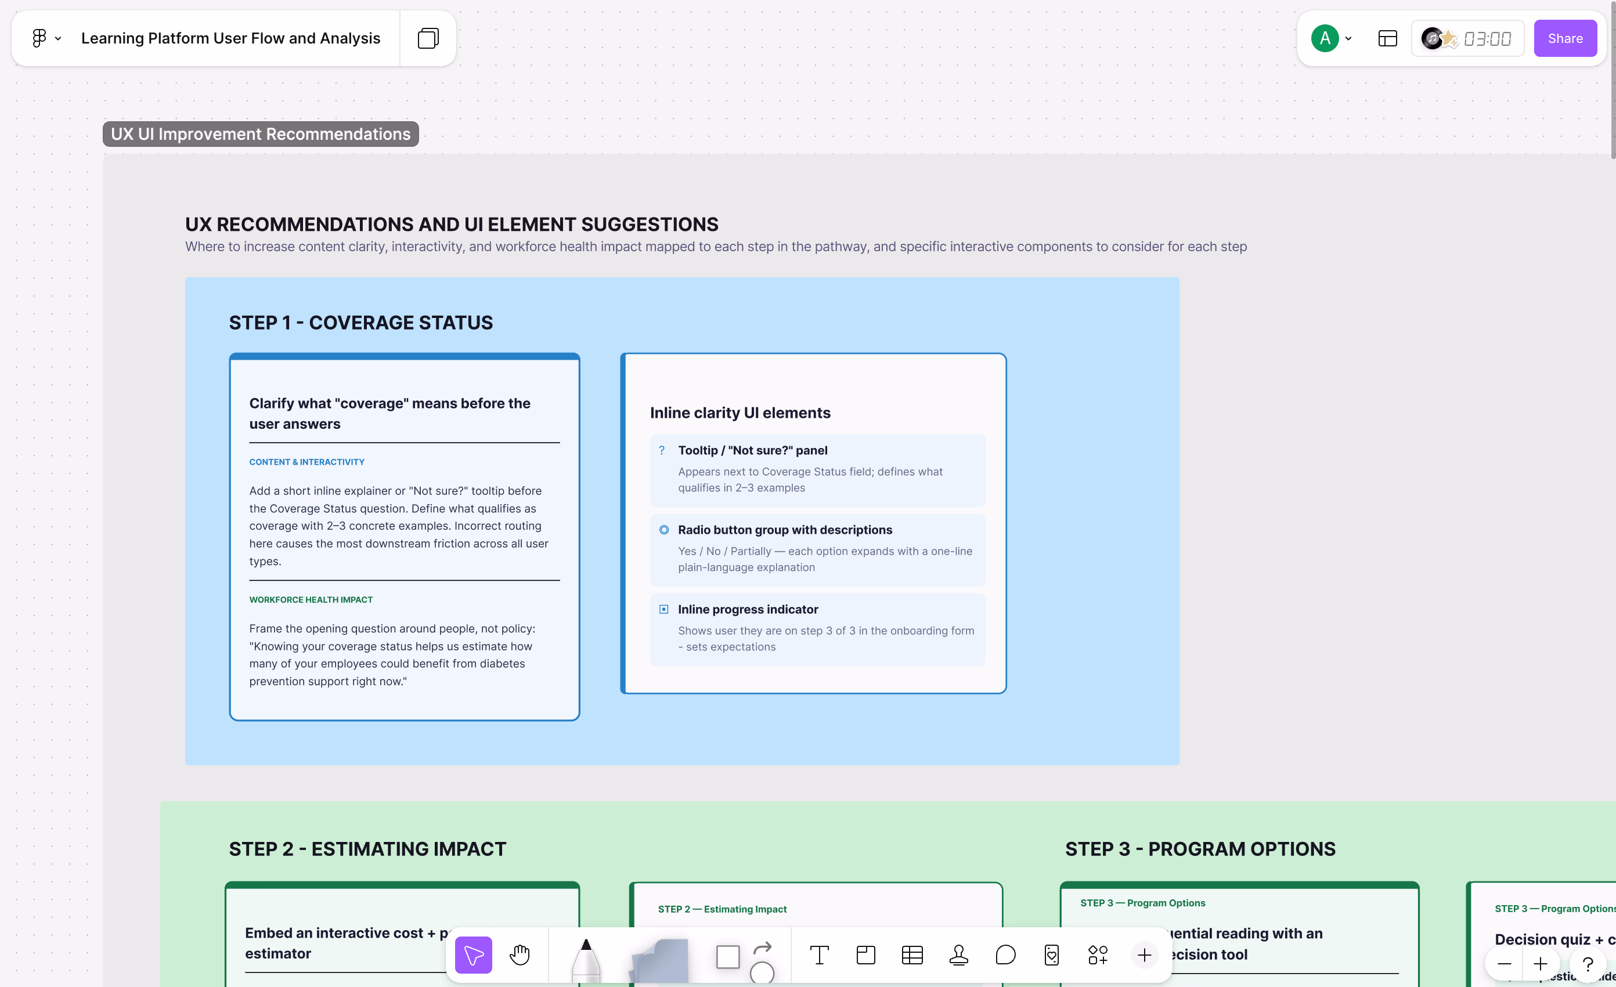Click the Embed an interactive cost estimator title
The image size is (1616, 987).
tap(347, 943)
